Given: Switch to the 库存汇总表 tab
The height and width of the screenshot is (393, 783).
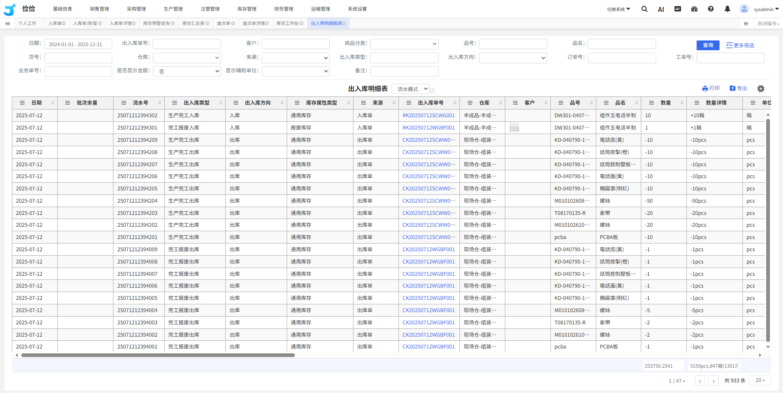Looking at the screenshot, I should coord(193,24).
